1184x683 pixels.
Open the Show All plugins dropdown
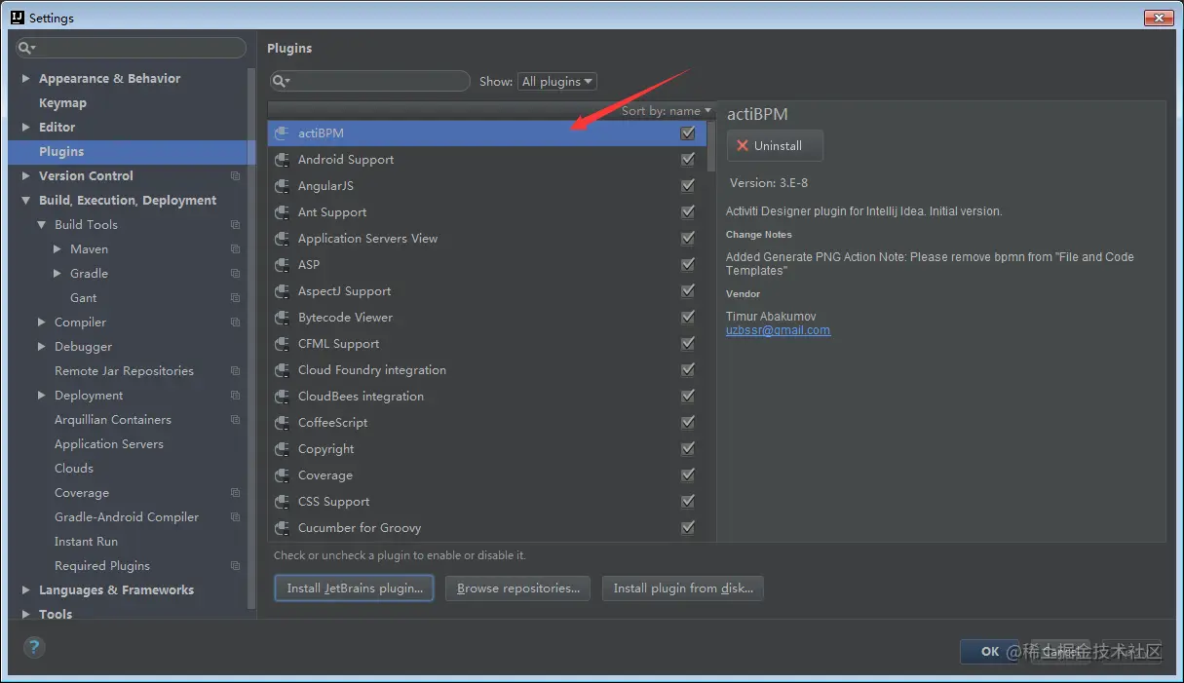tap(557, 82)
